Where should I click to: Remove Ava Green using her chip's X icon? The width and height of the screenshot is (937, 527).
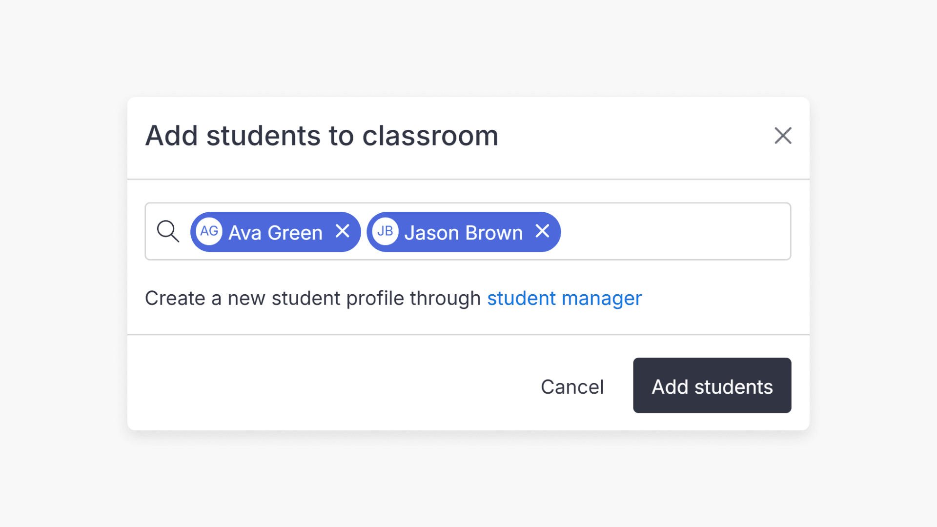(x=343, y=231)
